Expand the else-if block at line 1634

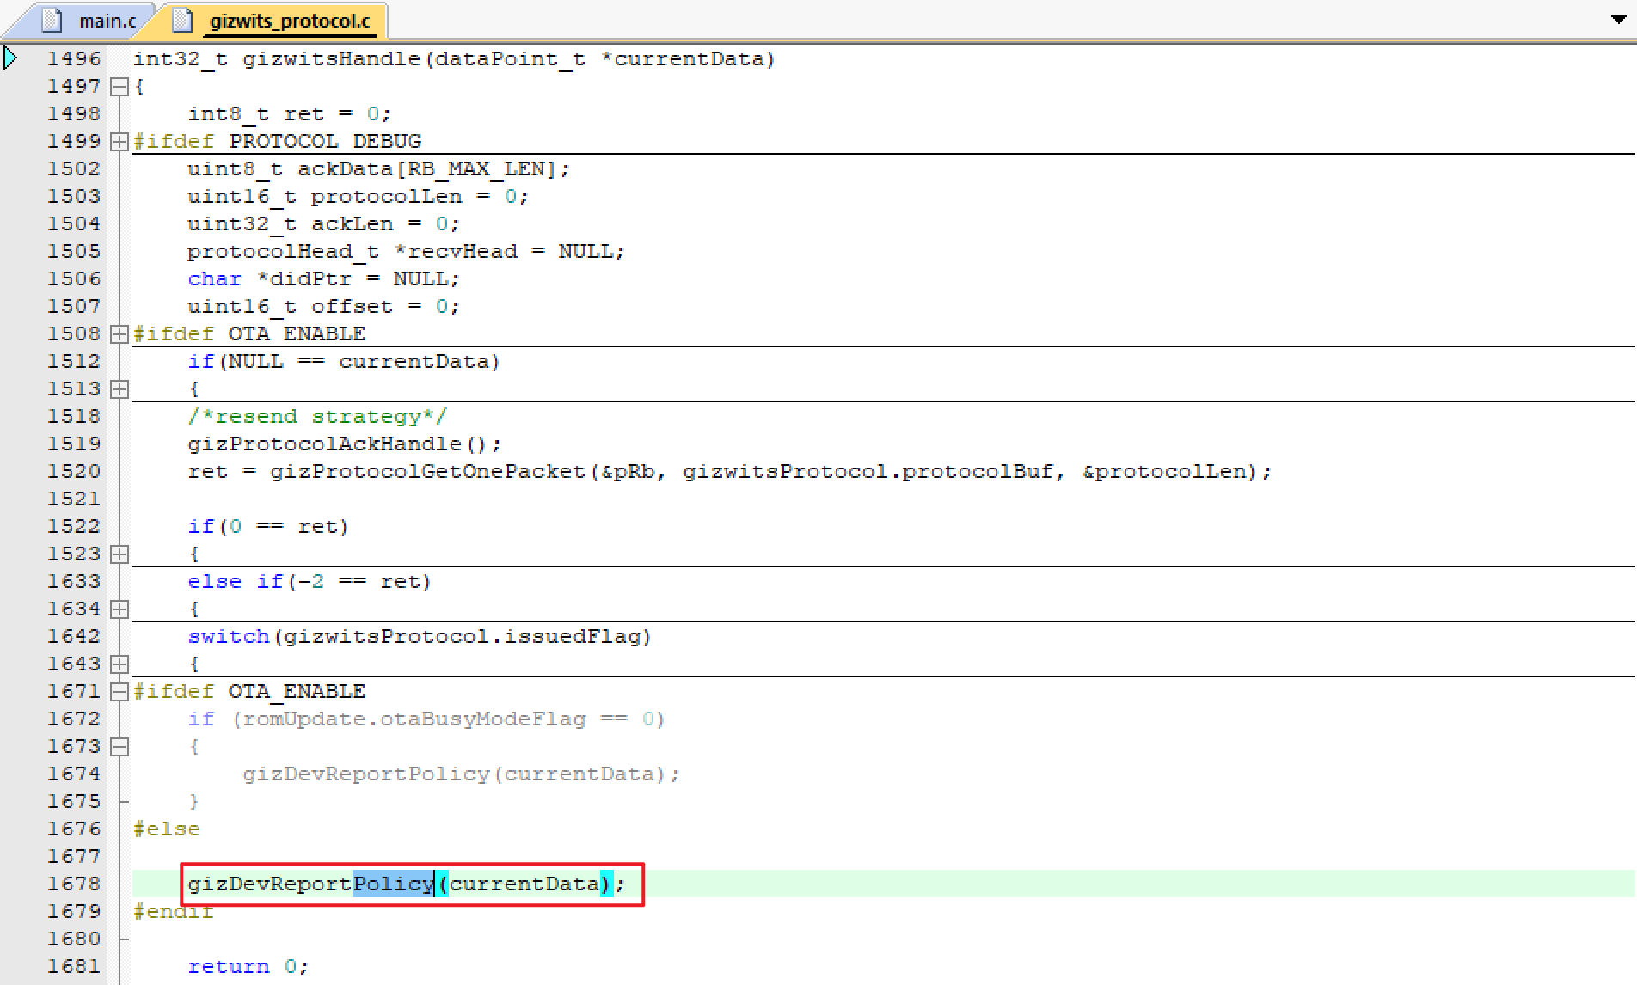pyautogui.click(x=120, y=609)
